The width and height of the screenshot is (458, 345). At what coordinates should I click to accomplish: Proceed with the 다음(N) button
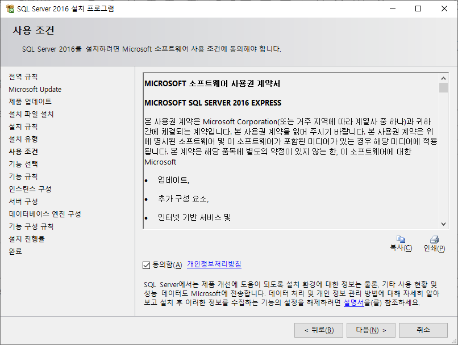(x=371, y=330)
